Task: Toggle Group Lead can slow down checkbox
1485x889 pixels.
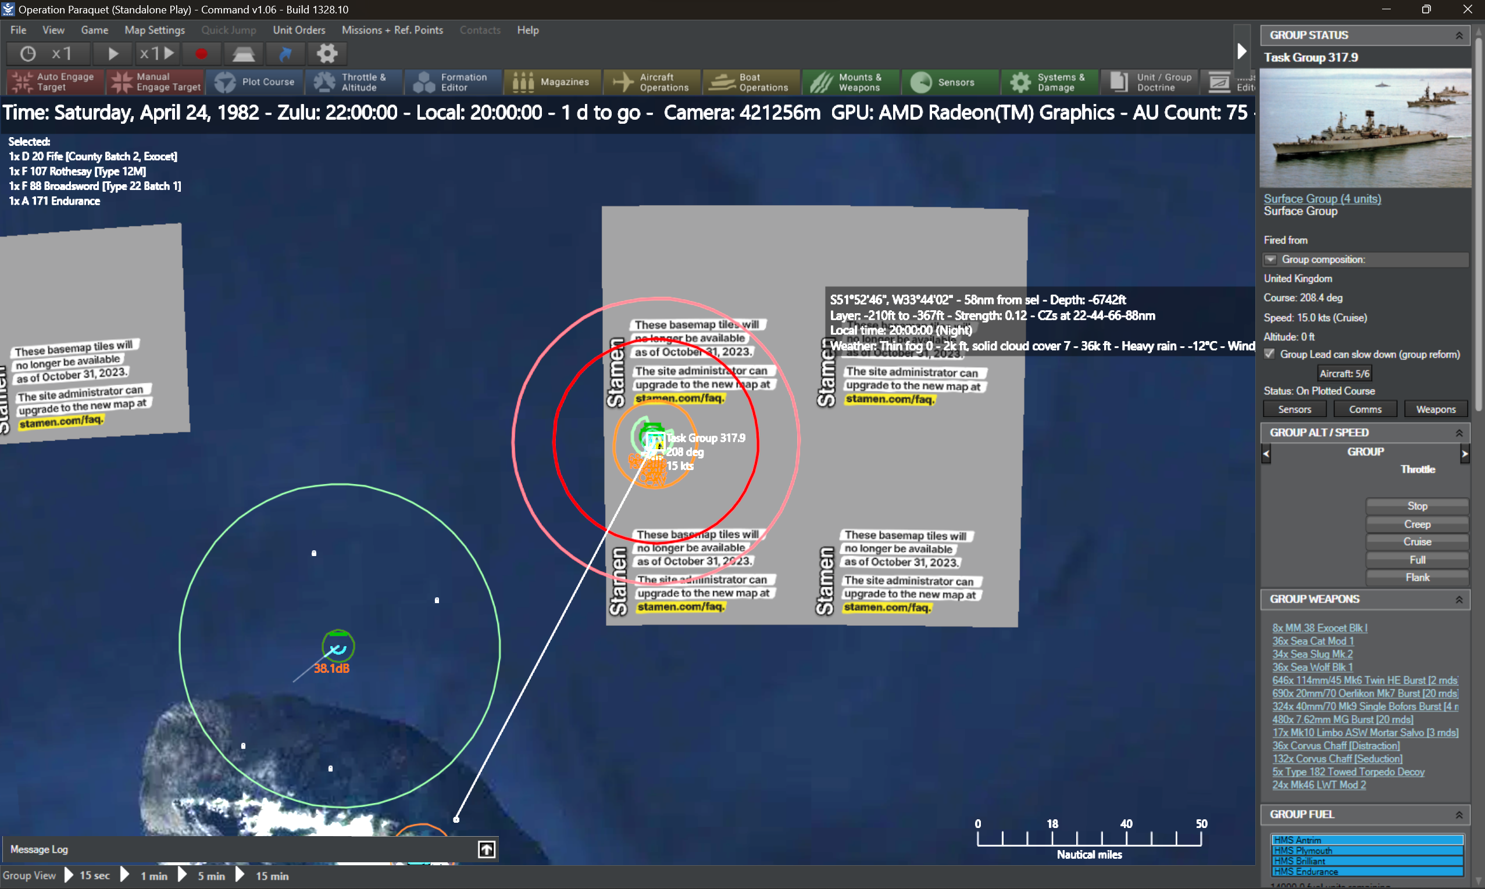Action: 1269,354
